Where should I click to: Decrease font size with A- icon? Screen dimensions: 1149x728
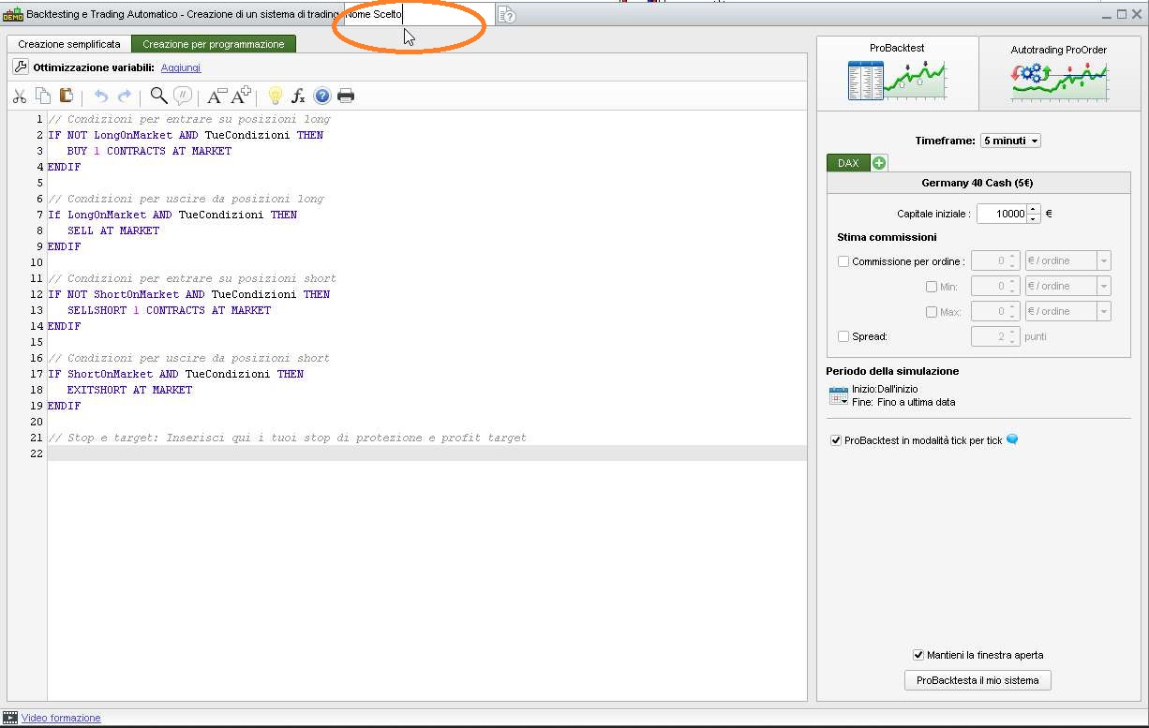coord(216,96)
